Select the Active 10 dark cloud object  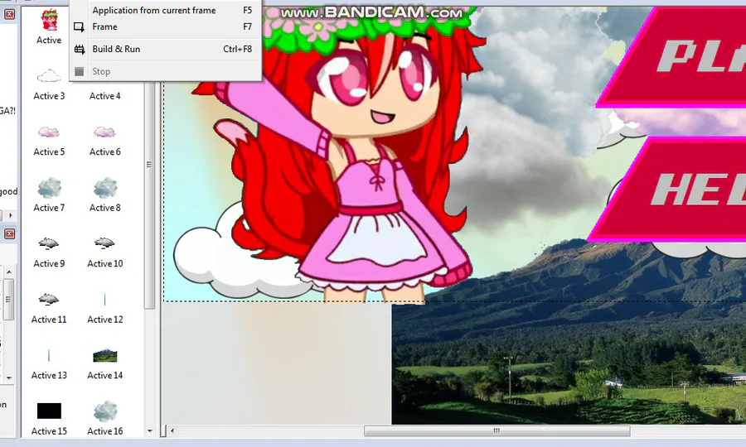[104, 243]
